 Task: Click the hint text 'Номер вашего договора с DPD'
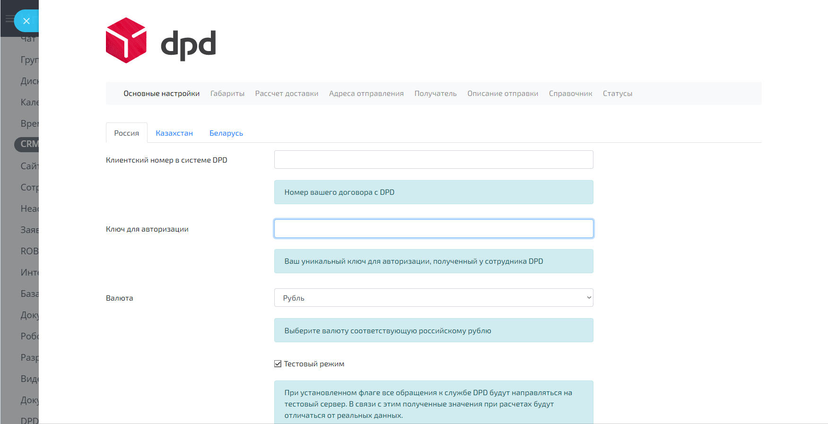coord(340,192)
